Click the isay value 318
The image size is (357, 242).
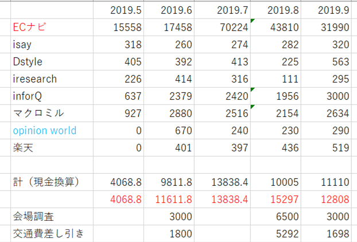(x=119, y=45)
